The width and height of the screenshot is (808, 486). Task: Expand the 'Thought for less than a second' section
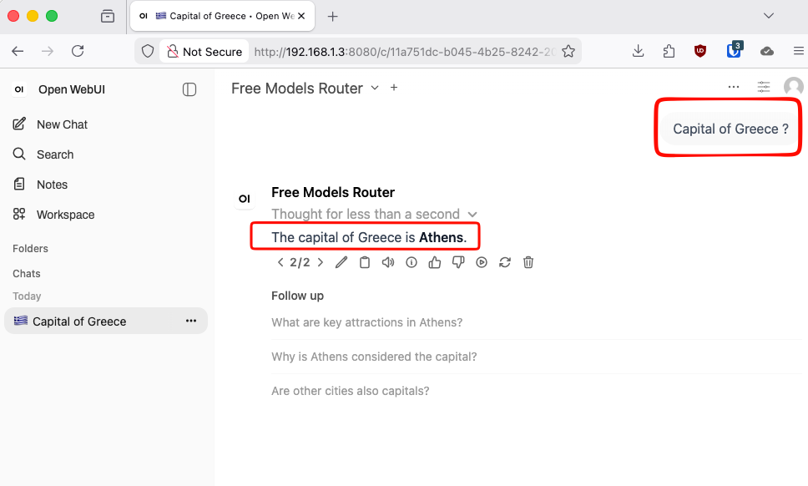tap(374, 214)
